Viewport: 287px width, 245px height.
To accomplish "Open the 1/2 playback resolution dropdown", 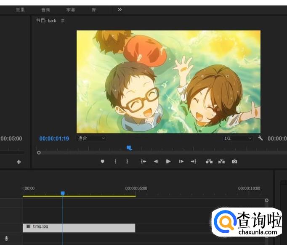I will pyautogui.click(x=237, y=138).
